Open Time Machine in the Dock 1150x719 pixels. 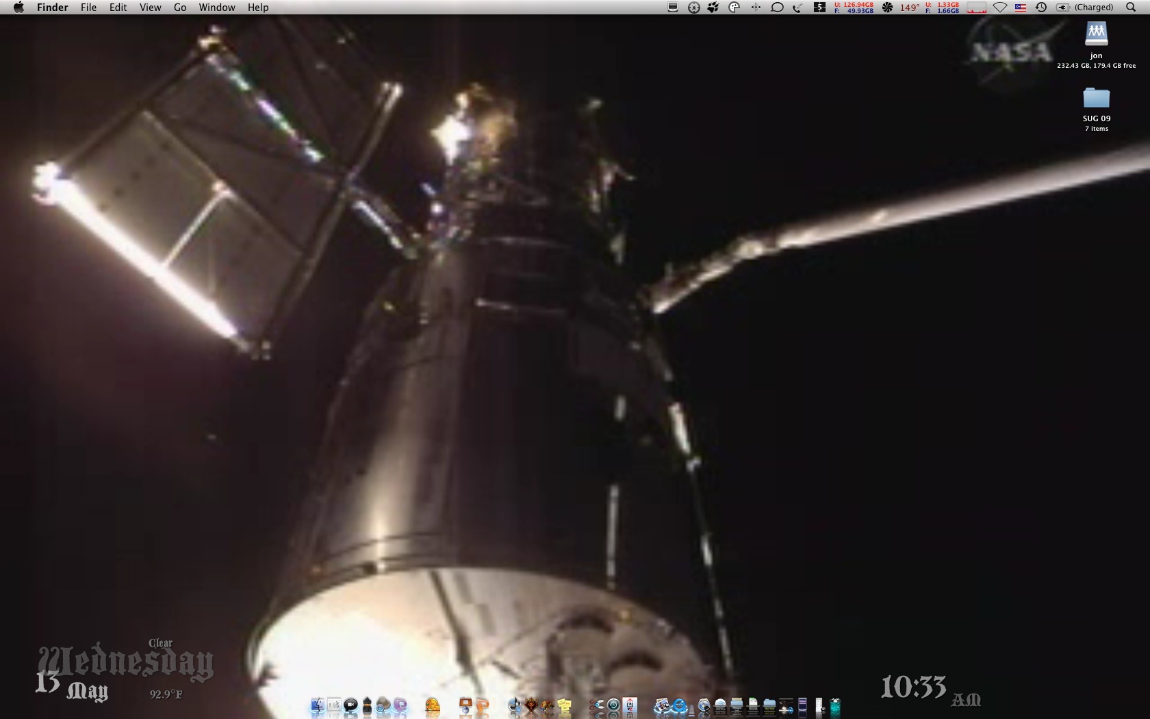click(613, 706)
